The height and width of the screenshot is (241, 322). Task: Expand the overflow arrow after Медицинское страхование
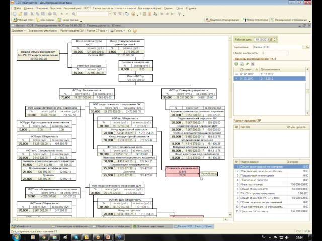pyautogui.click(x=310, y=21)
